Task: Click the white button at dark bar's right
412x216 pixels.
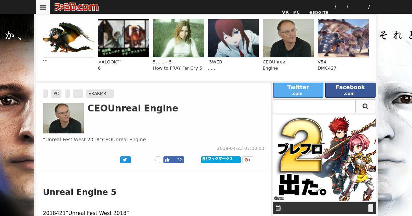Action: coord(371,208)
